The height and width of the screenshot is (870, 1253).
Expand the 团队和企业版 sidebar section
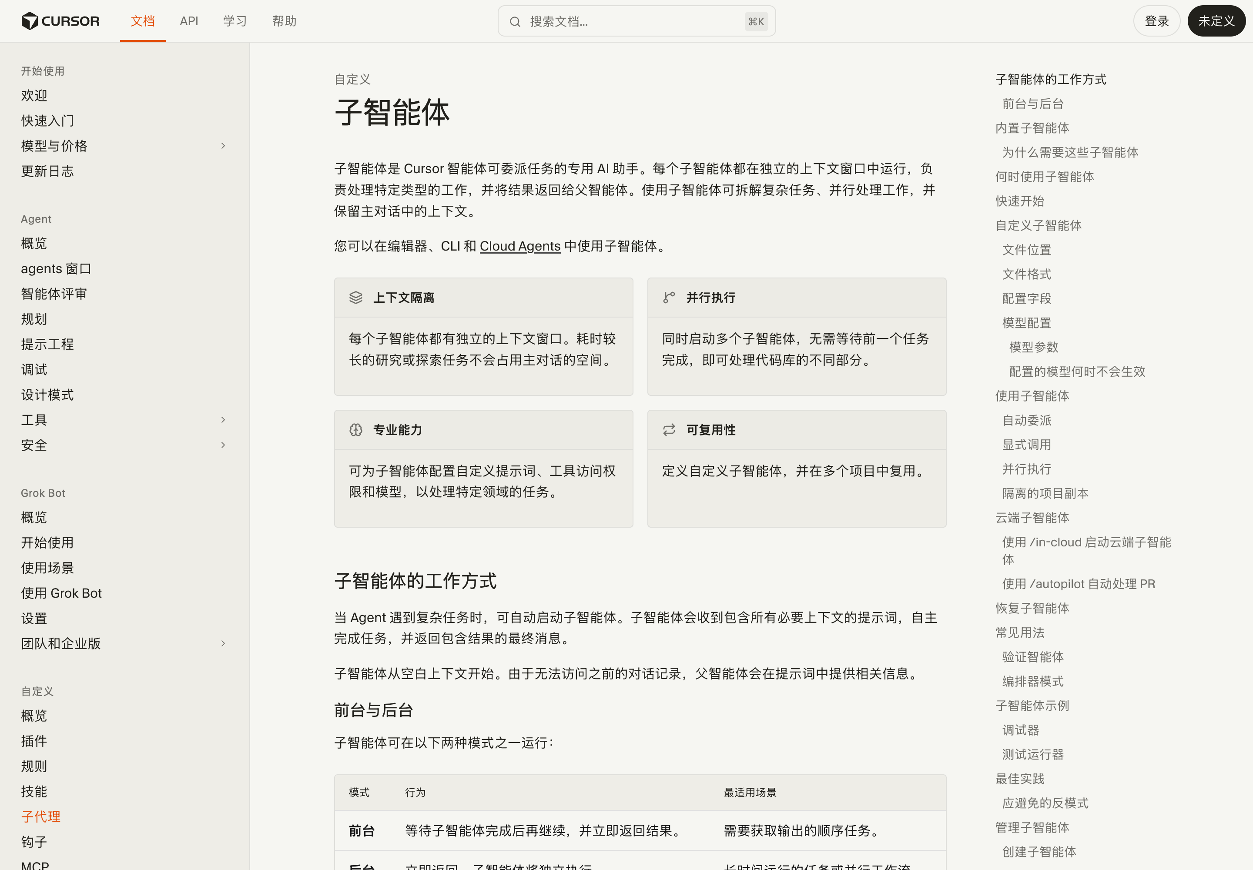[x=223, y=644]
